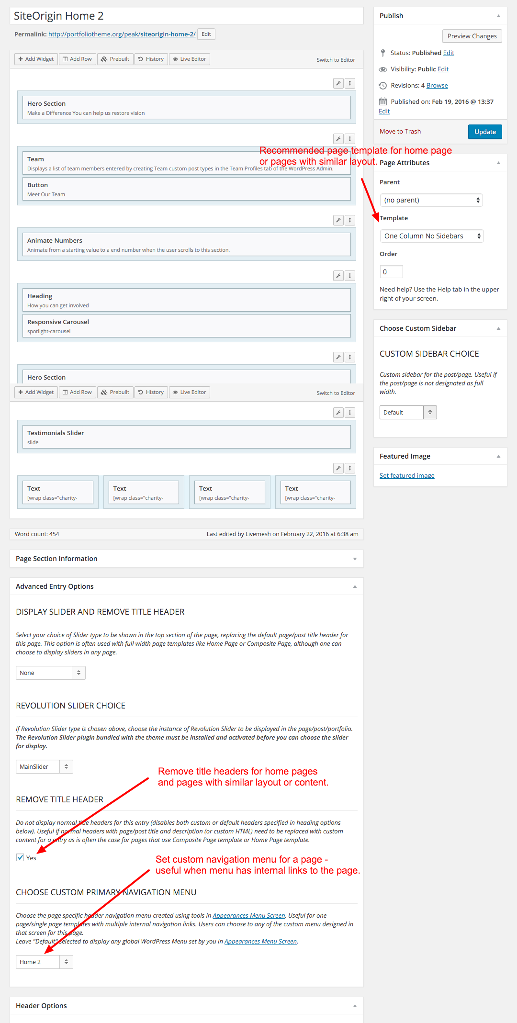
Task: Click Move to Trash link
Action: (x=400, y=131)
